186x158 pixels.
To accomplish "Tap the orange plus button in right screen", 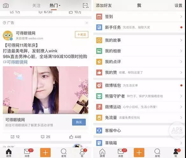I will [x=139, y=153].
